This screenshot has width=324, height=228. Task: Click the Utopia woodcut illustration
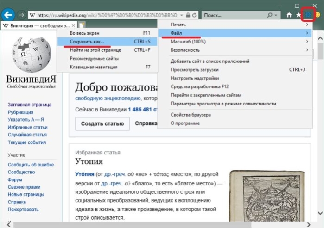click(x=267, y=196)
